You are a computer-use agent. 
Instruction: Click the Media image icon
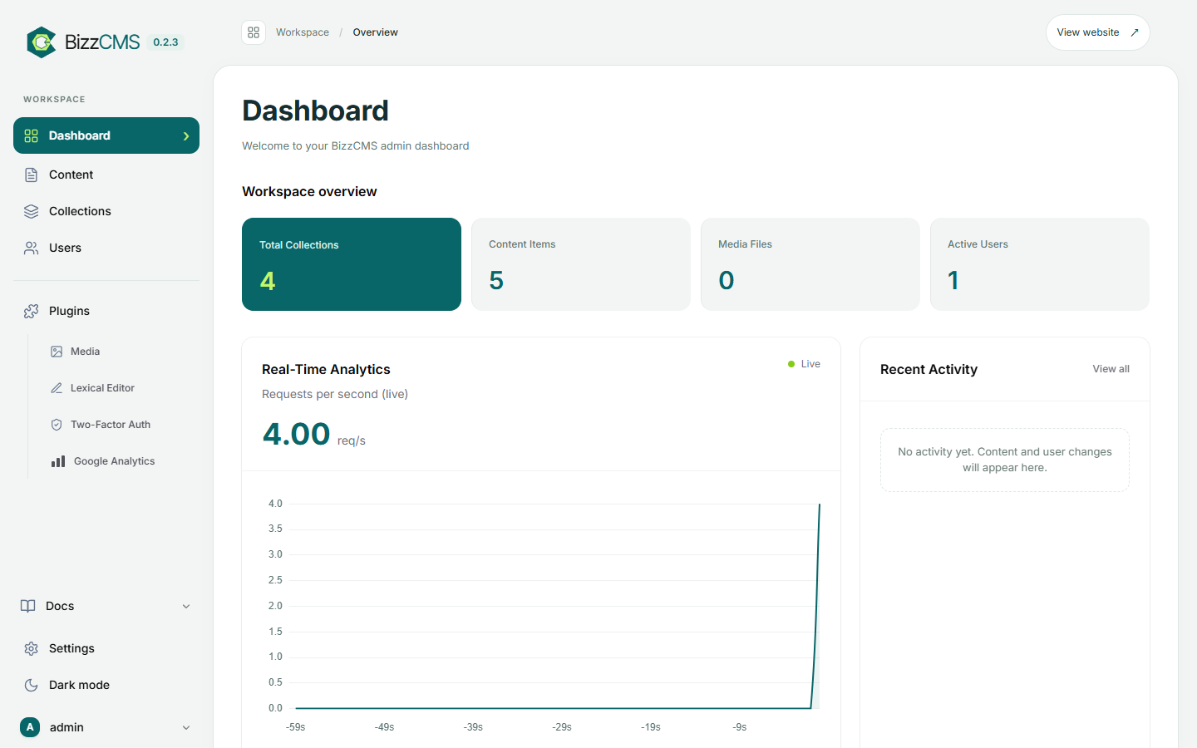point(57,352)
